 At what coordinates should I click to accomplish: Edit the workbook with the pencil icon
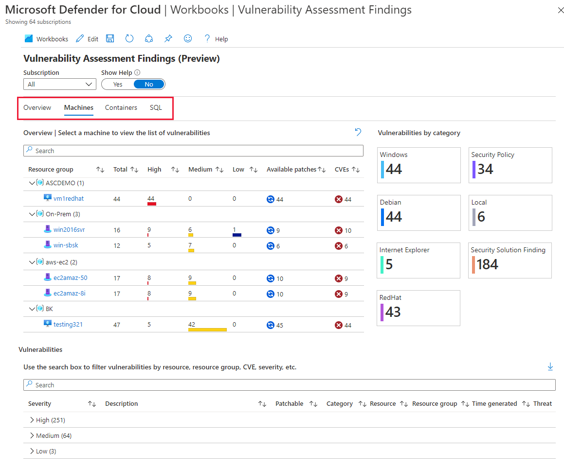point(87,38)
